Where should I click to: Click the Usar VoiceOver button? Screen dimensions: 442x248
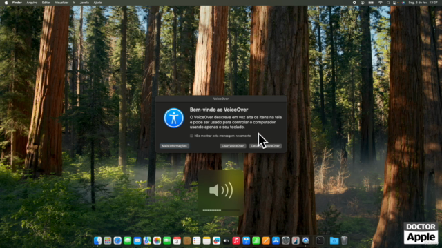(233, 146)
